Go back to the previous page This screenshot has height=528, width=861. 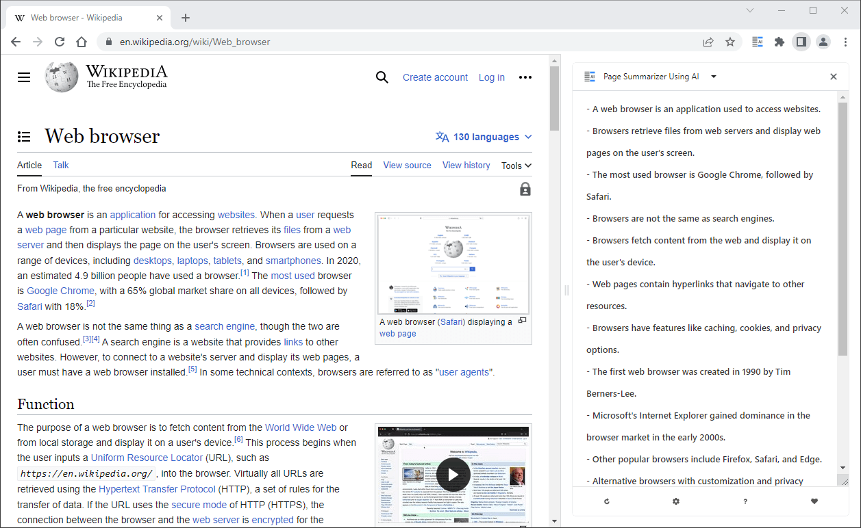tap(16, 42)
